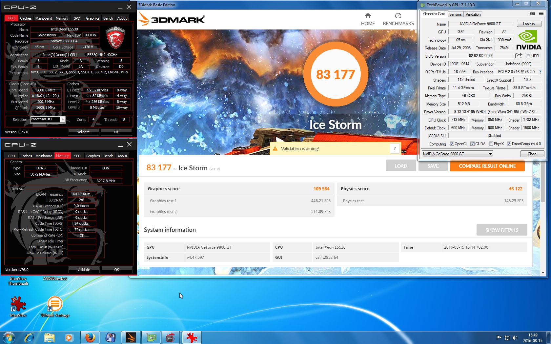Click the SAVE button in 3DMark

[x=433, y=166]
